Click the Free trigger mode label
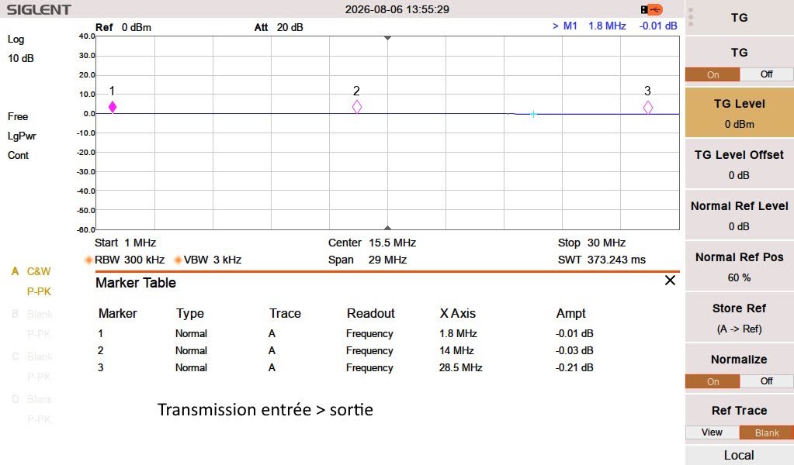Screen dimensions: 794x465 click(x=18, y=117)
